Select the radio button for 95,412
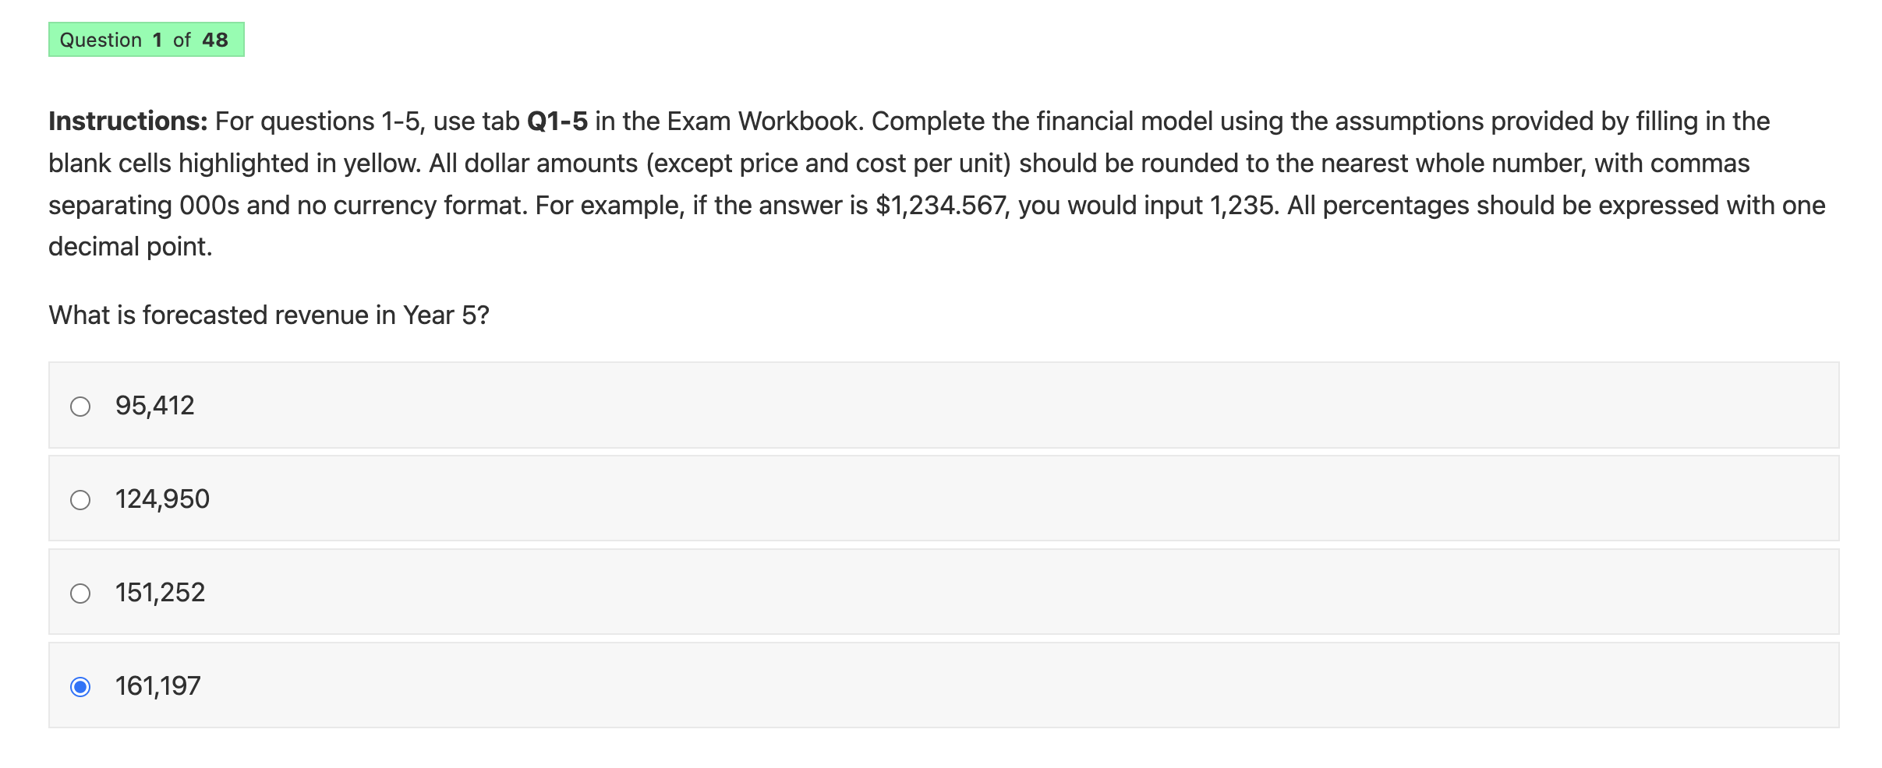This screenshot has width=1882, height=768. coord(80,405)
